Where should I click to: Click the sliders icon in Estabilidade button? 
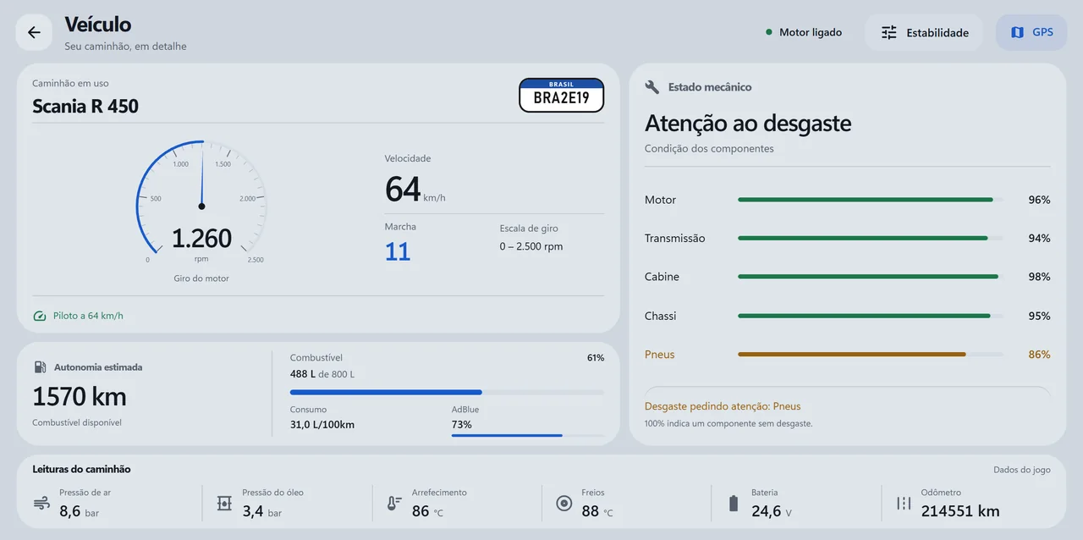pos(889,32)
